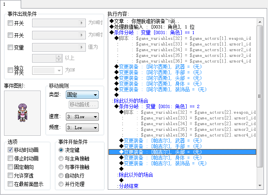
Task: Click the 移动路线... button
Action: point(84,104)
